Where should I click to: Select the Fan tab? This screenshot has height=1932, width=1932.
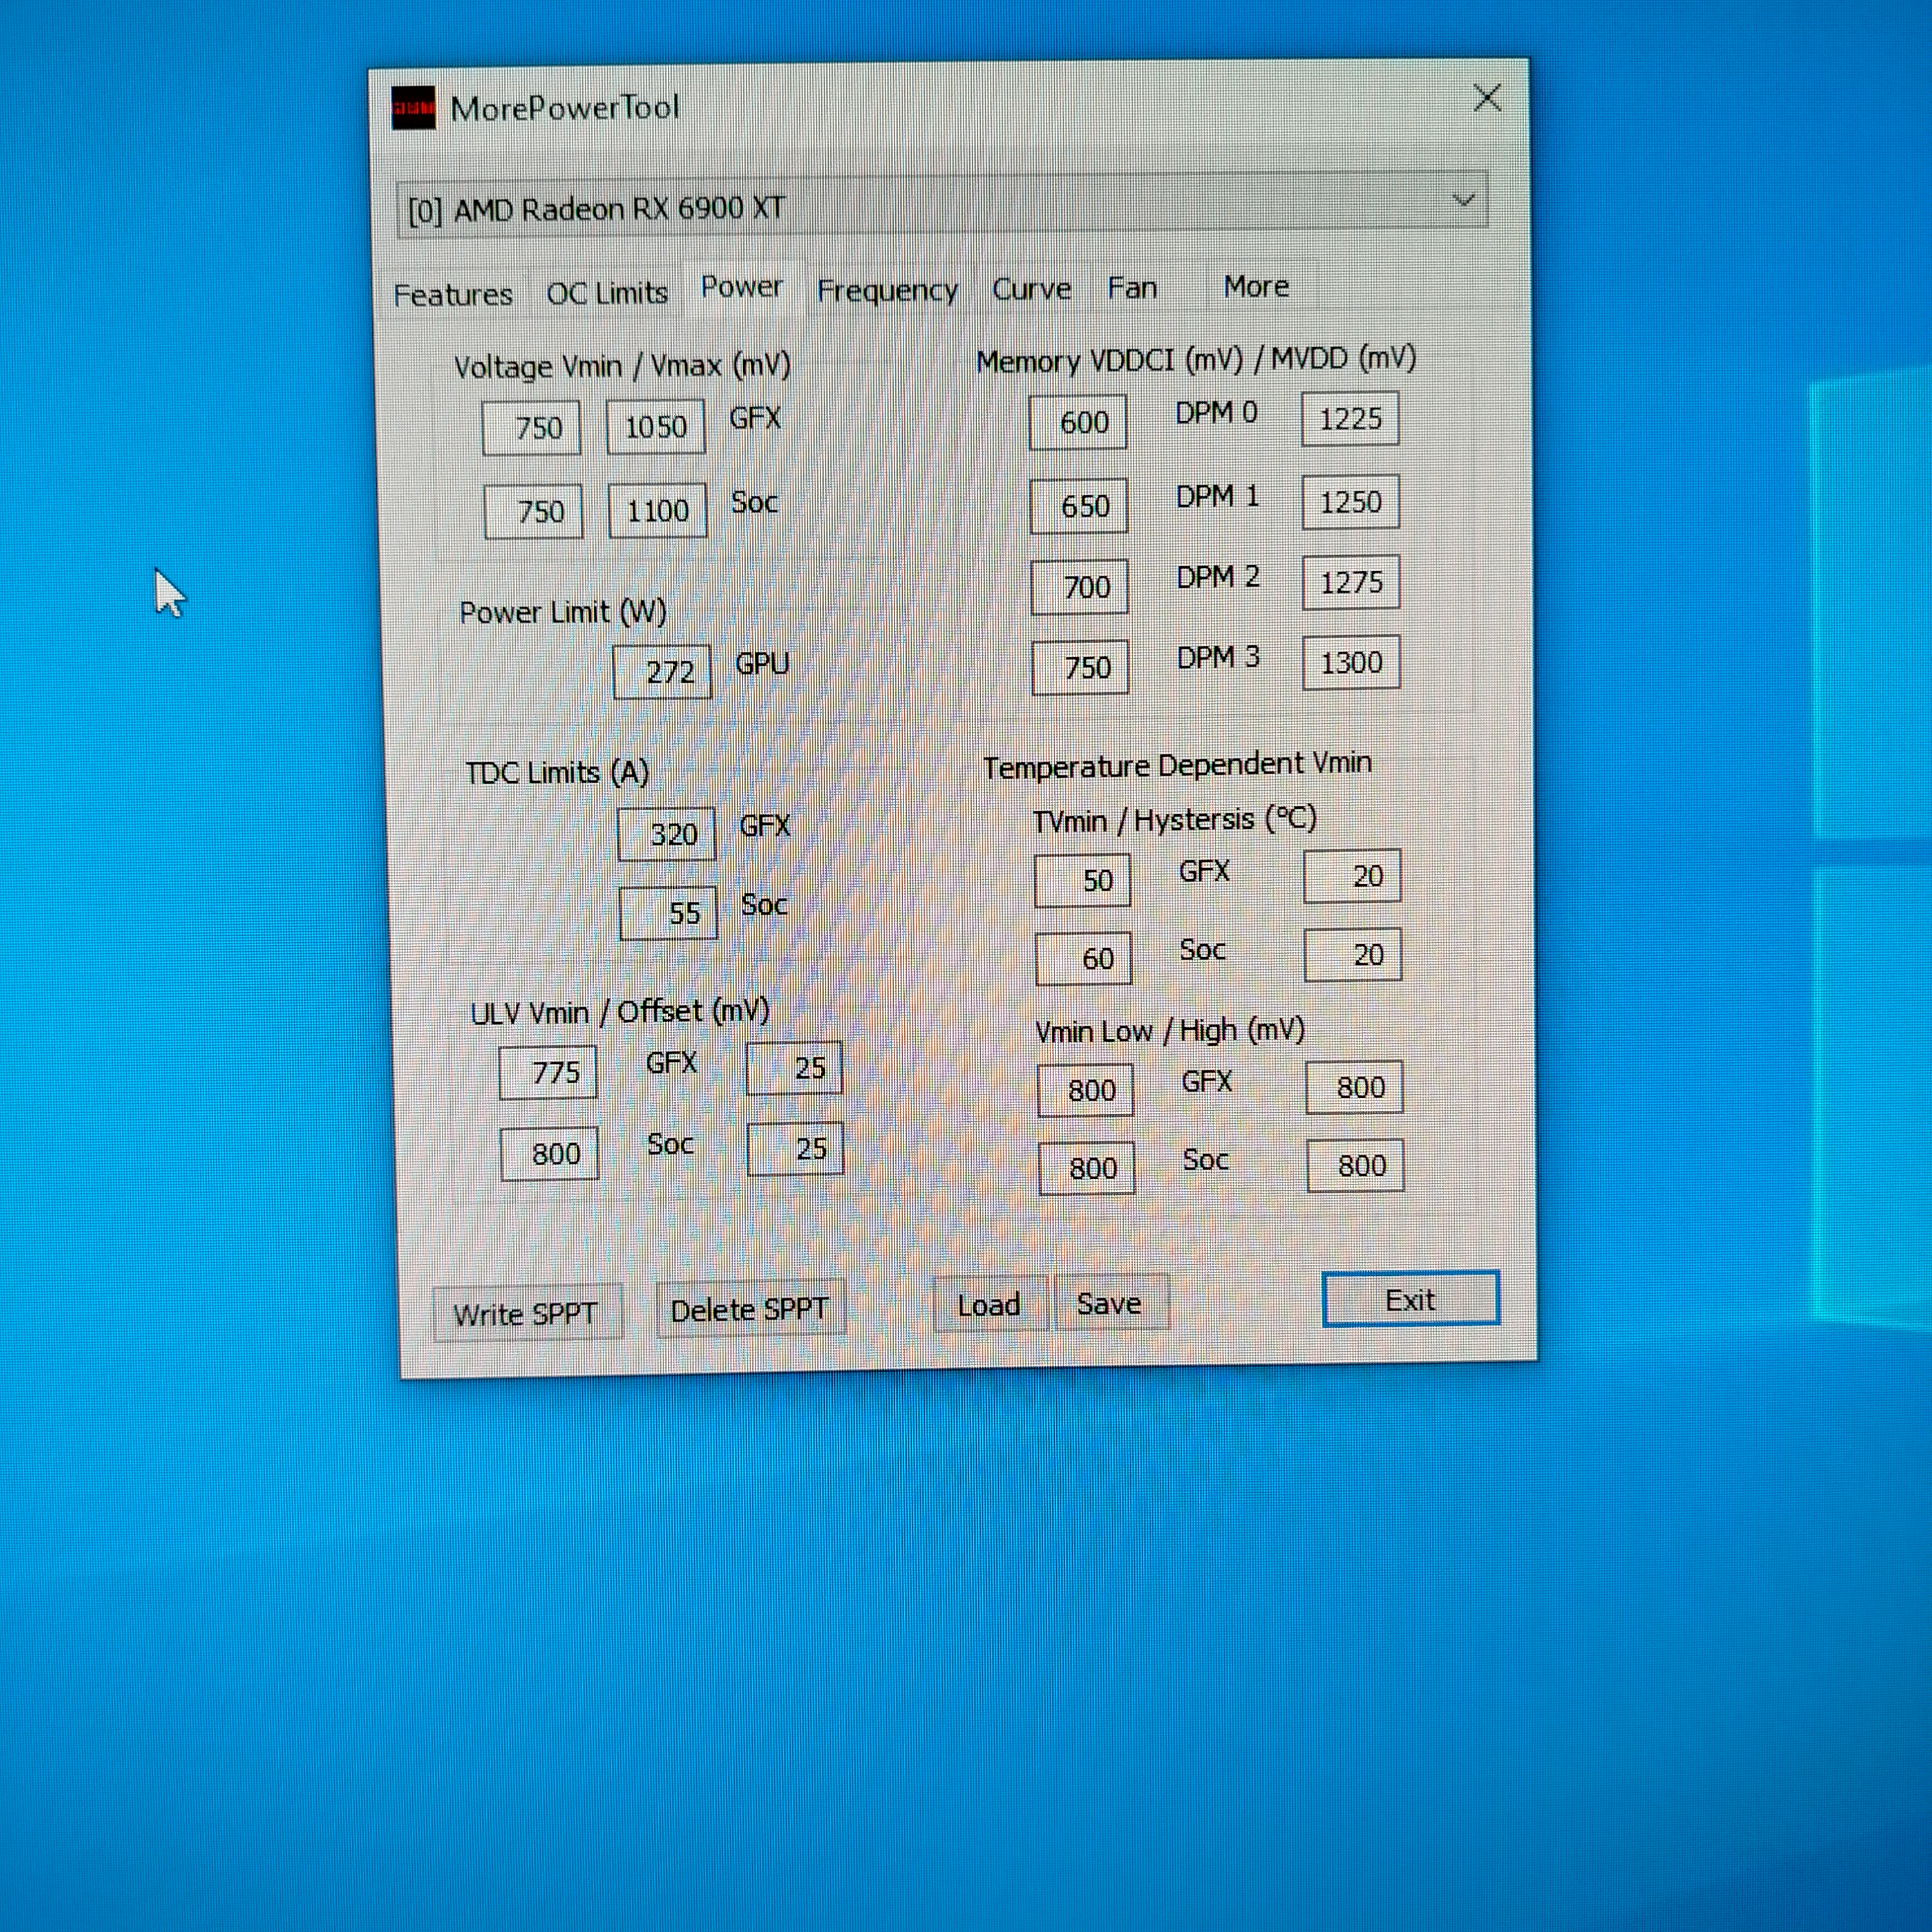1132,288
